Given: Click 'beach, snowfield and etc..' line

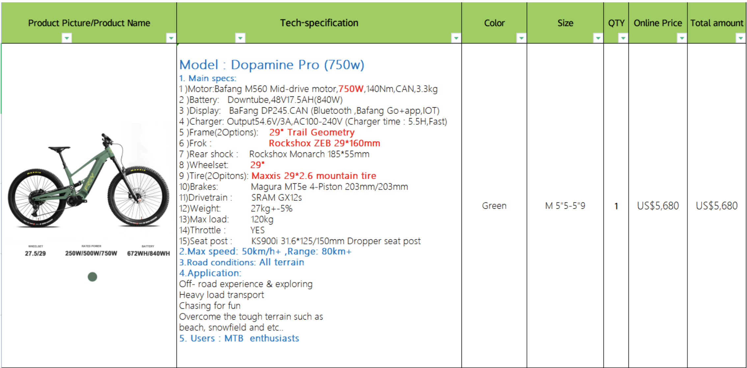Looking at the screenshot, I should pyautogui.click(x=231, y=328).
